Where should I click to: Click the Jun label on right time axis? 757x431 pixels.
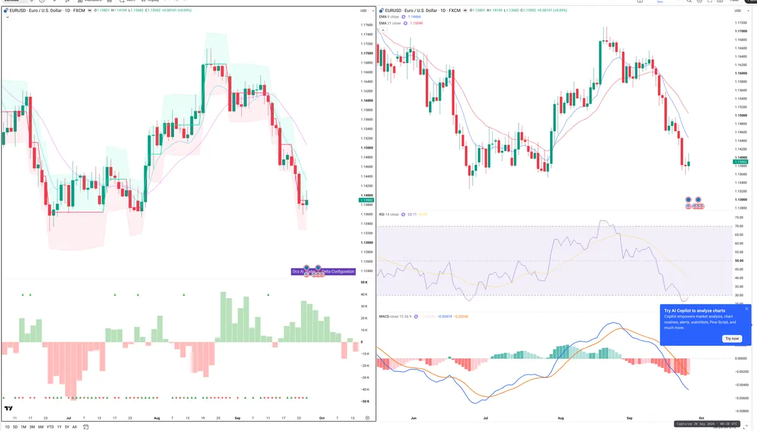tap(413, 417)
